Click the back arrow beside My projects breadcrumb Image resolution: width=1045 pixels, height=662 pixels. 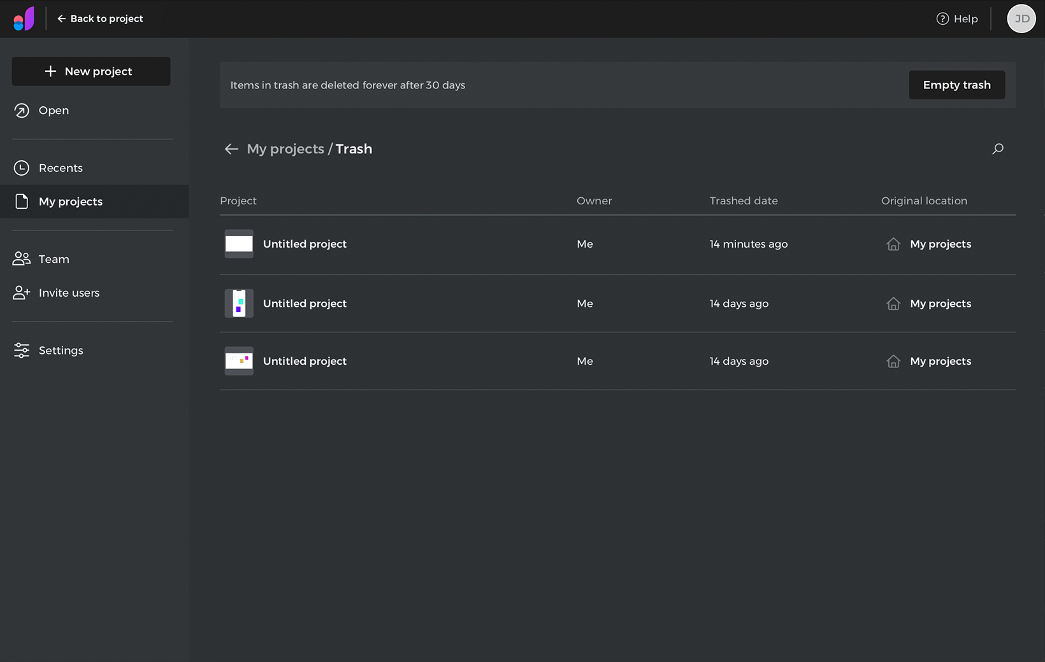pos(231,149)
